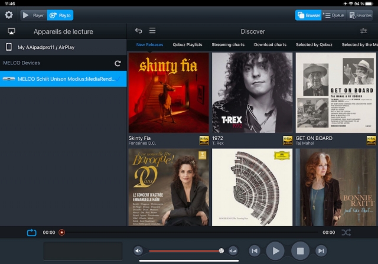Viewport: 378px width, 264px height.
Task: Refresh the MELCO Devices list
Action: point(118,63)
